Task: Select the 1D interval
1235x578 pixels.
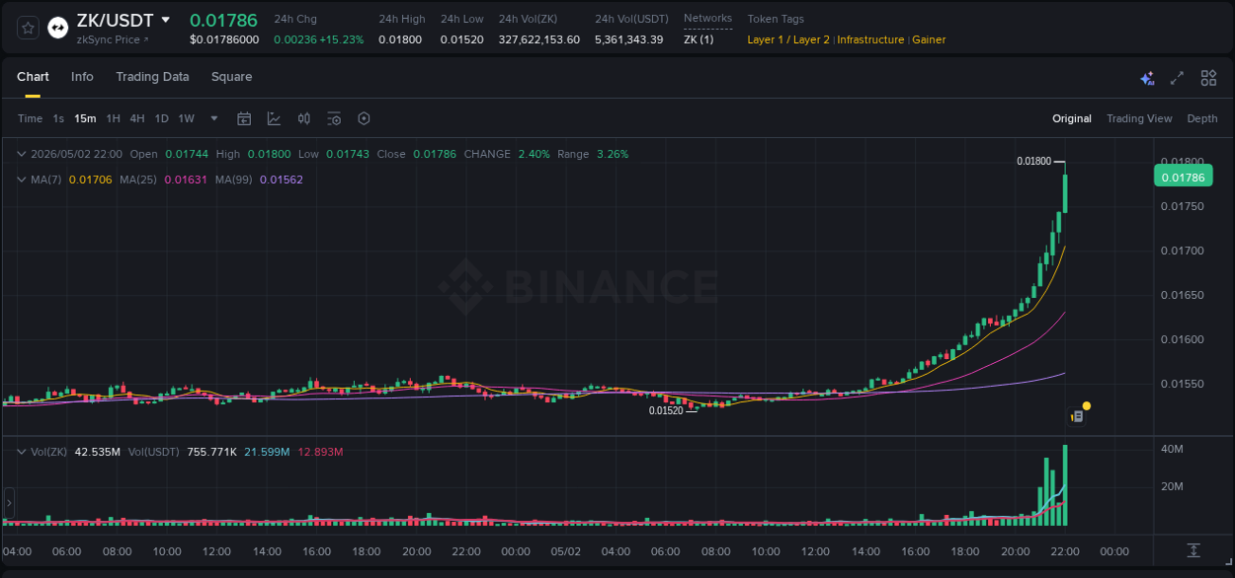Action: click(x=161, y=118)
